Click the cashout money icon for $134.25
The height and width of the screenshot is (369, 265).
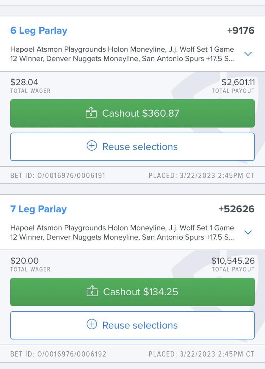coord(92,291)
